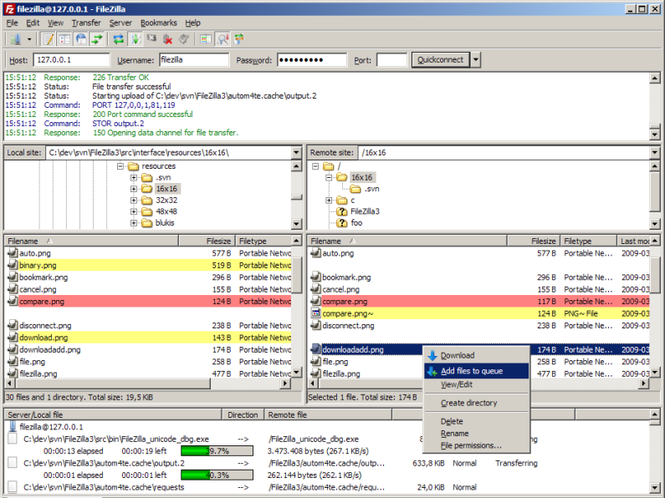Click into the Username input field
Image resolution: width=665 pixels, height=498 pixels.
coord(194,59)
